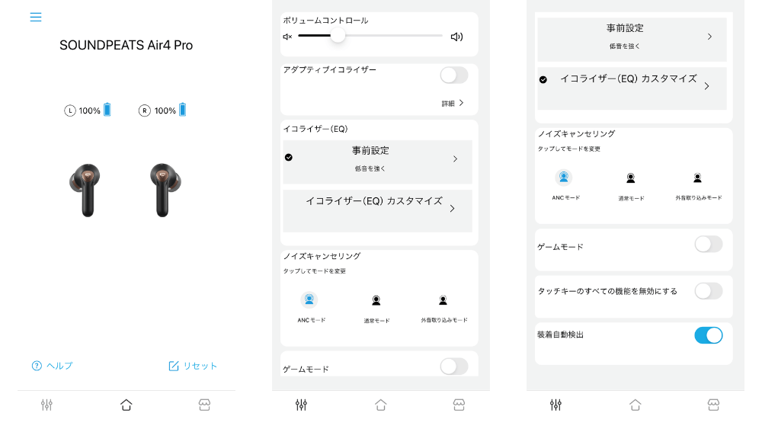Switch to home tab in right screen
The width and height of the screenshot is (762, 429).
636,405
